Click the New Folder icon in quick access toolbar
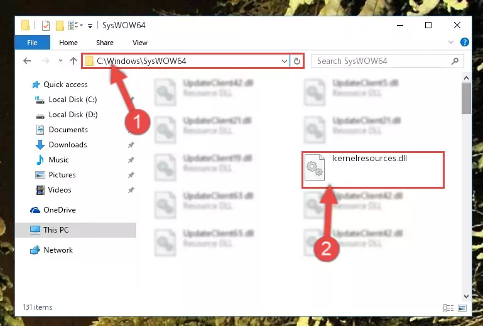The width and height of the screenshot is (483, 326). 60,26
